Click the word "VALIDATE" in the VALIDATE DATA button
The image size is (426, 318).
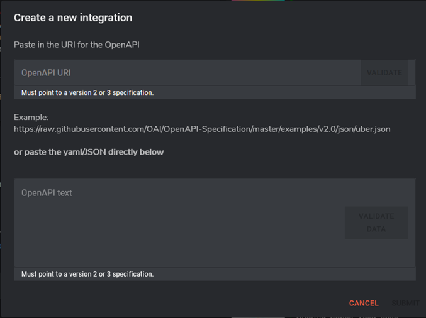pyautogui.click(x=376, y=216)
